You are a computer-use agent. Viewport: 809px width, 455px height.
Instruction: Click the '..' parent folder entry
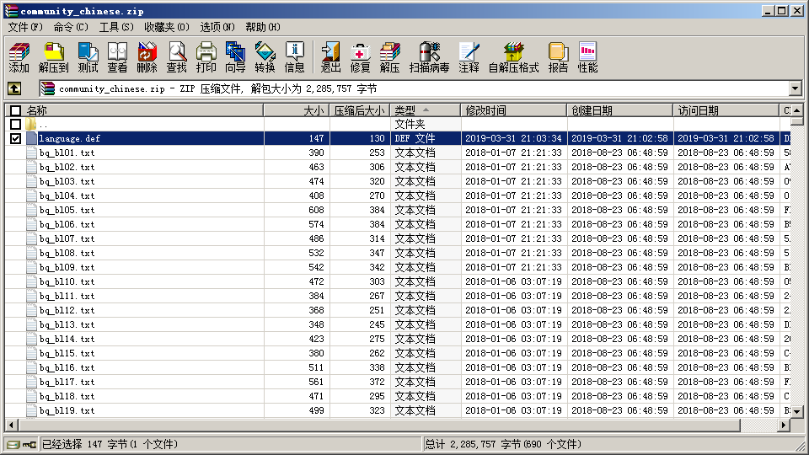pos(43,125)
